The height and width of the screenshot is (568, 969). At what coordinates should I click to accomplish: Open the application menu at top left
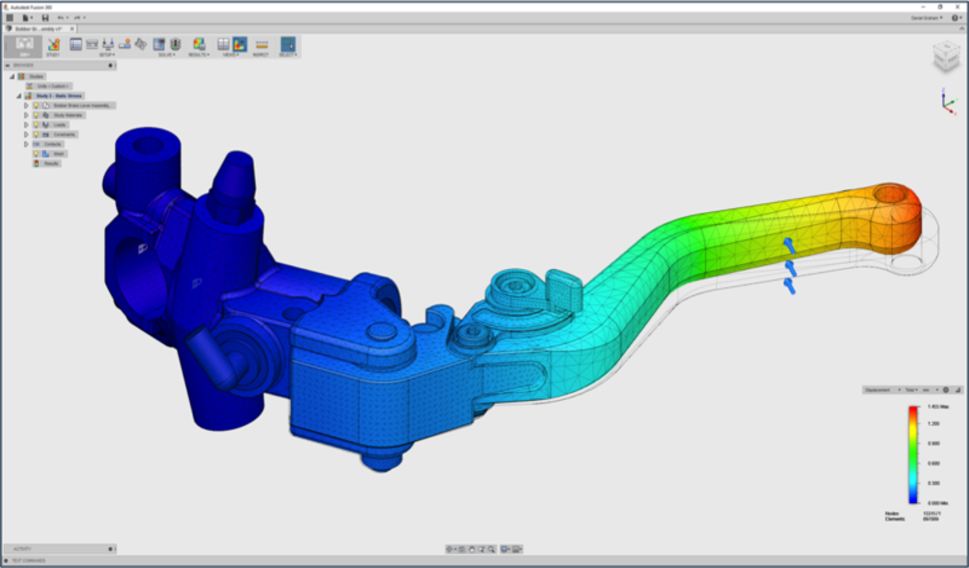click(x=9, y=17)
